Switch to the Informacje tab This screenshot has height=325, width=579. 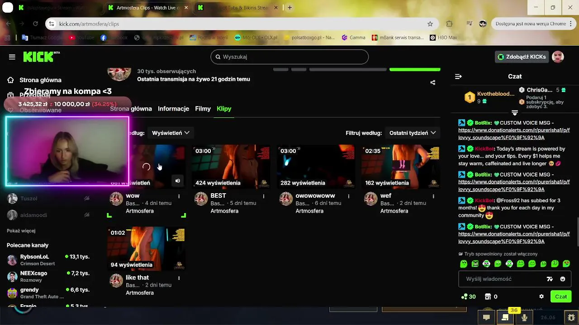pos(173,109)
